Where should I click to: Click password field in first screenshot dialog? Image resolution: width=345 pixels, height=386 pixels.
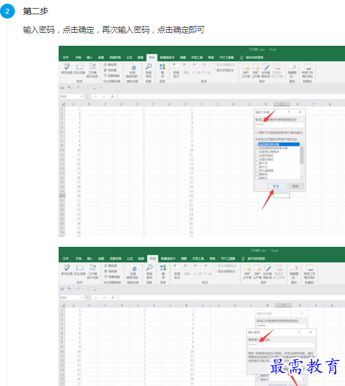point(280,124)
